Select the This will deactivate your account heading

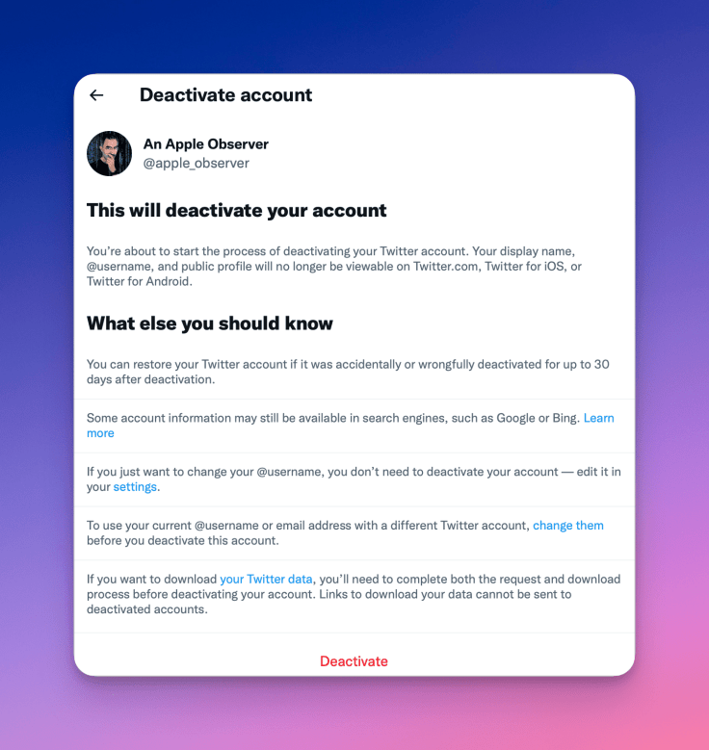[236, 211]
